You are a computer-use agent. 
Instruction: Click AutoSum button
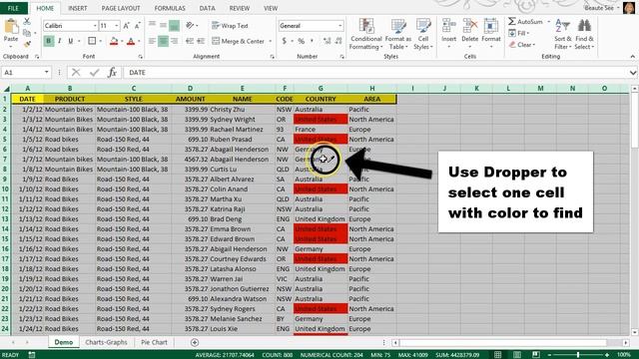[526, 22]
